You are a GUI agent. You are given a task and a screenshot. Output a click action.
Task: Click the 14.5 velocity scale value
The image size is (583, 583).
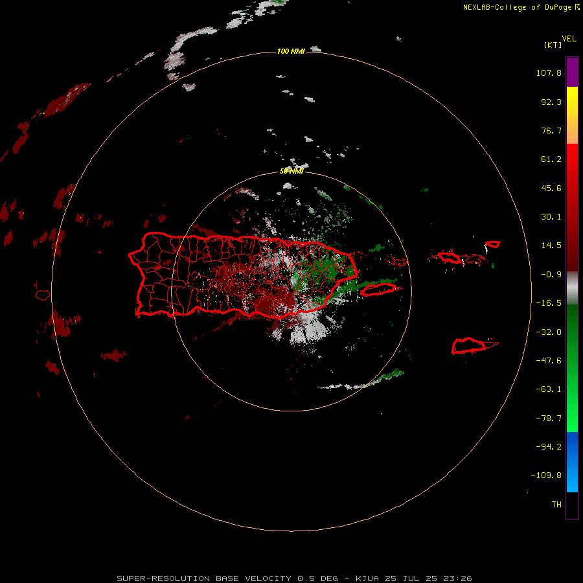pos(551,246)
